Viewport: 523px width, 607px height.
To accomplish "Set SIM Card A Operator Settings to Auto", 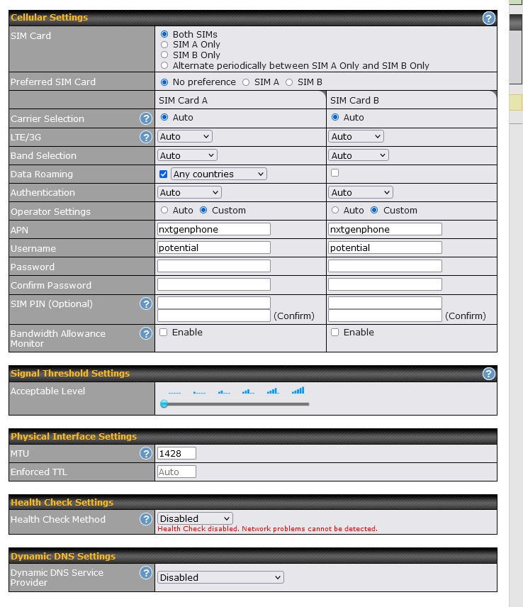I will [165, 211].
